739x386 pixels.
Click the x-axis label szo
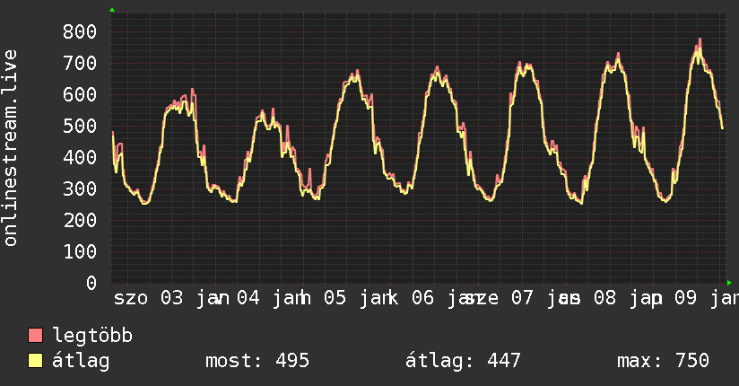(x=131, y=299)
